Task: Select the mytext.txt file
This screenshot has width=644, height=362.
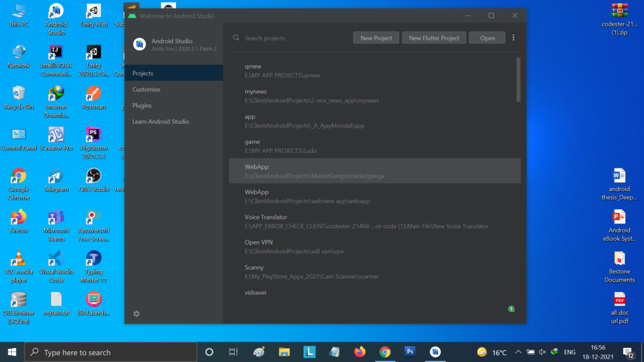Action: click(x=56, y=304)
